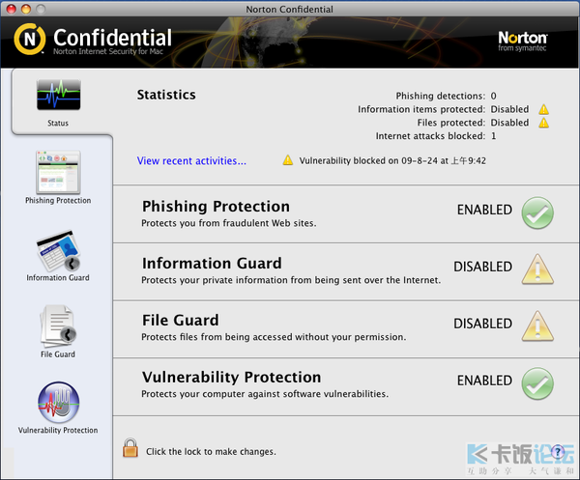Screen dimensions: 580x480
Task: Click warning icon before Vulnerability blocked message
Action: click(x=288, y=160)
